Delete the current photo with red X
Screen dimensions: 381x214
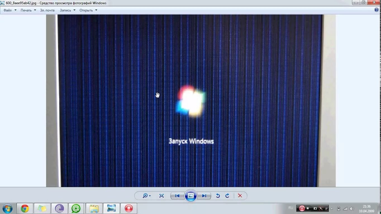click(x=240, y=196)
